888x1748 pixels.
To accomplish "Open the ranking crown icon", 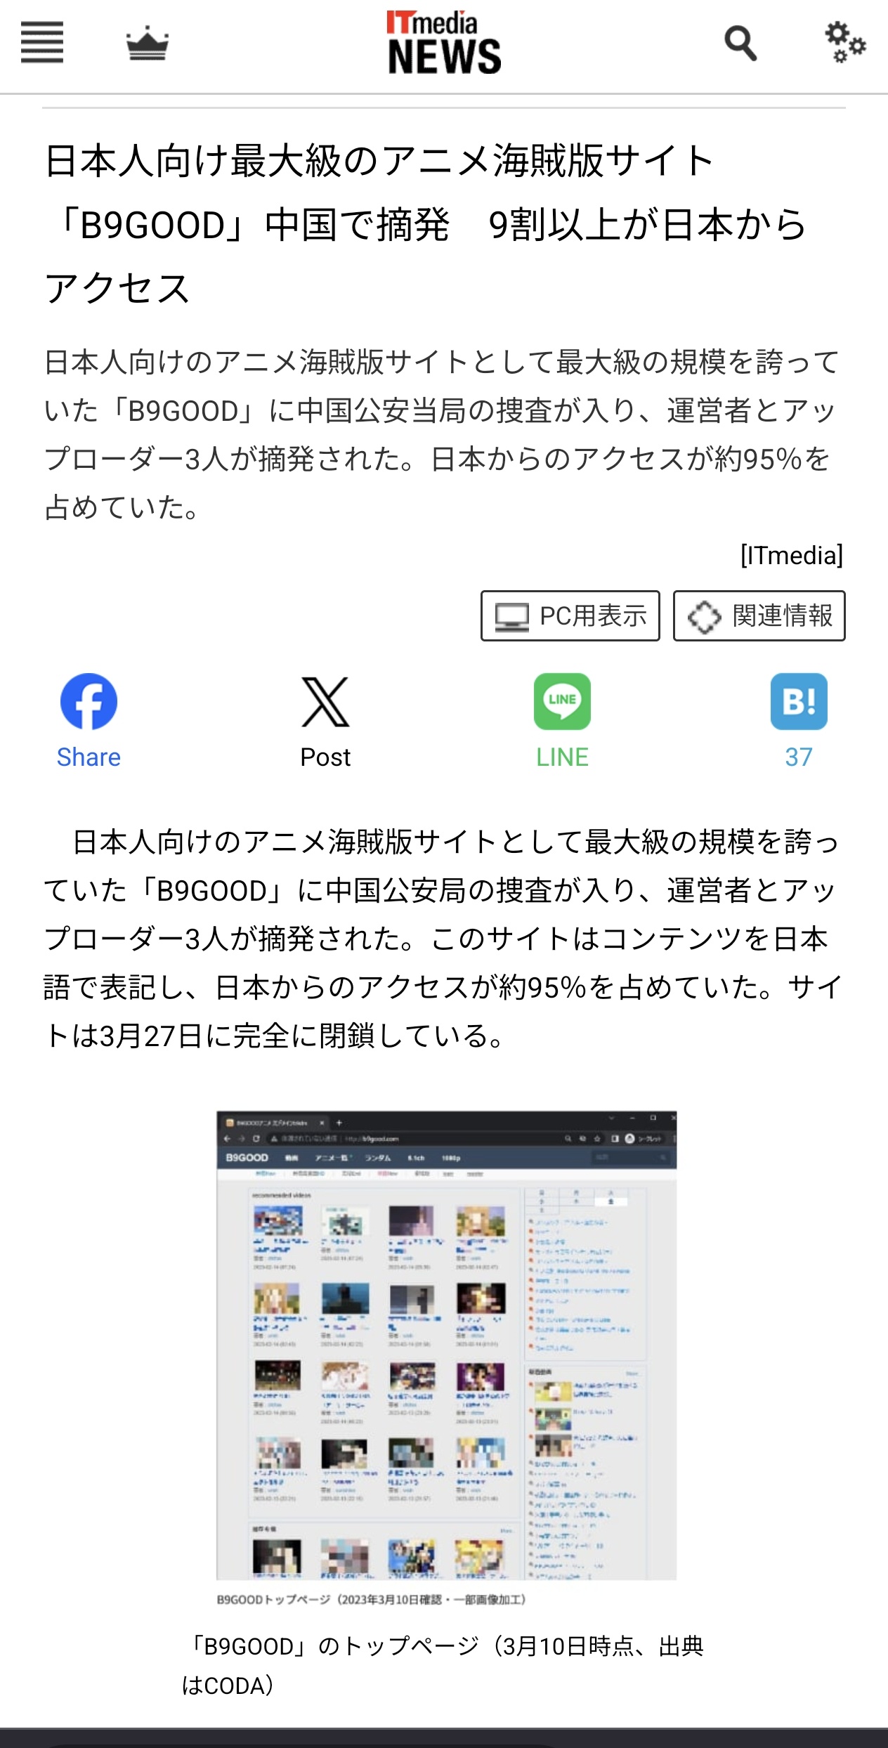I will tap(147, 44).
